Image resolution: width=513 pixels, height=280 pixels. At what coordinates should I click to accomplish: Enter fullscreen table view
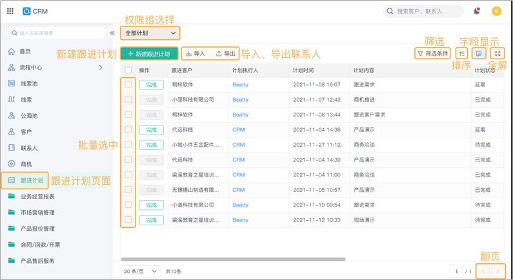point(498,53)
